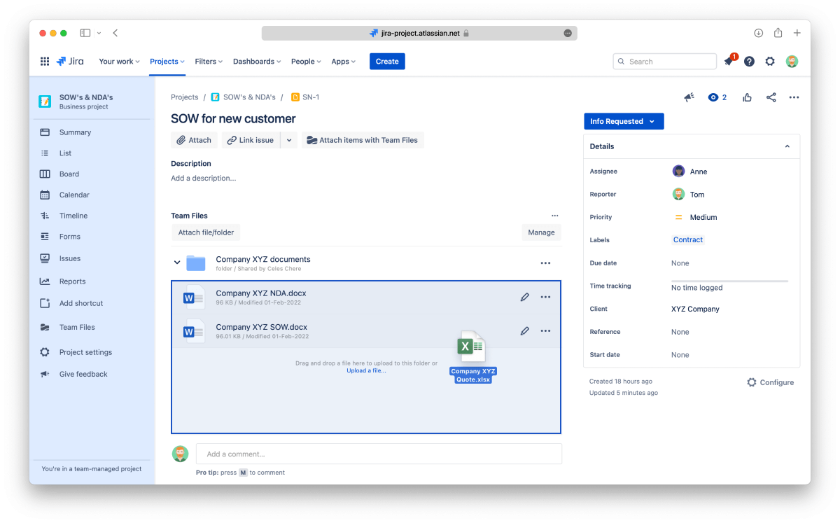Click the time tracking progress bar
This screenshot has height=523, width=840.
(x=729, y=281)
